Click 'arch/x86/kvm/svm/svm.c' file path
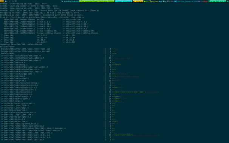This screenshot has height=143, width=229. 14,110
